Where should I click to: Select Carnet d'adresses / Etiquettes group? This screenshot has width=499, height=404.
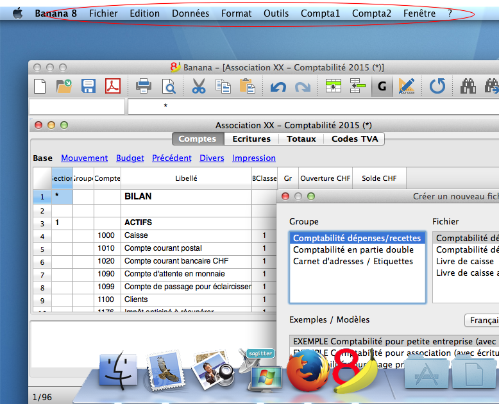[x=357, y=261]
